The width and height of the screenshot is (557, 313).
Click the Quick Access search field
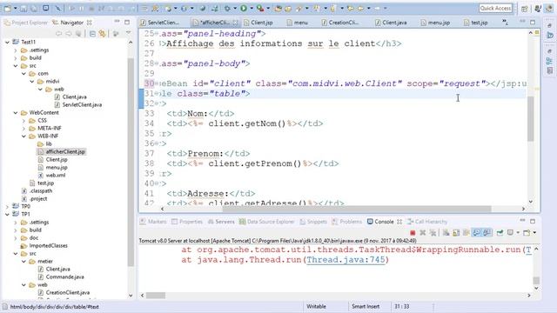pyautogui.click(x=495, y=8)
